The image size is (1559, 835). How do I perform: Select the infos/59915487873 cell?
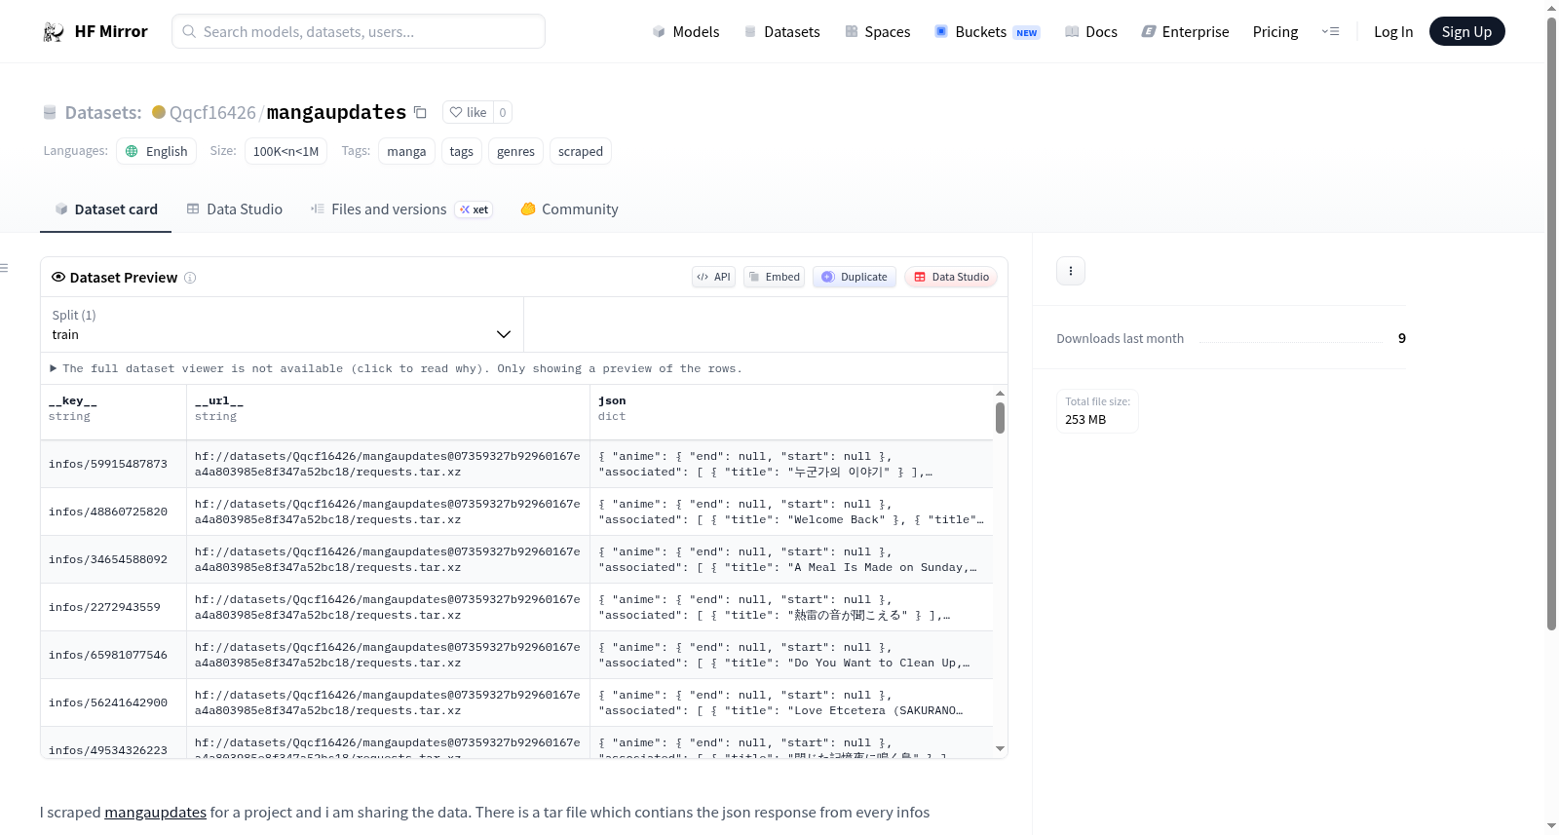click(114, 464)
